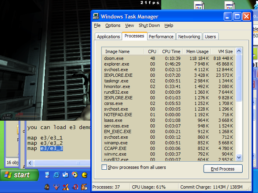Select the lsass.exe process
The width and height of the screenshot is (258, 193).
coord(169,120)
